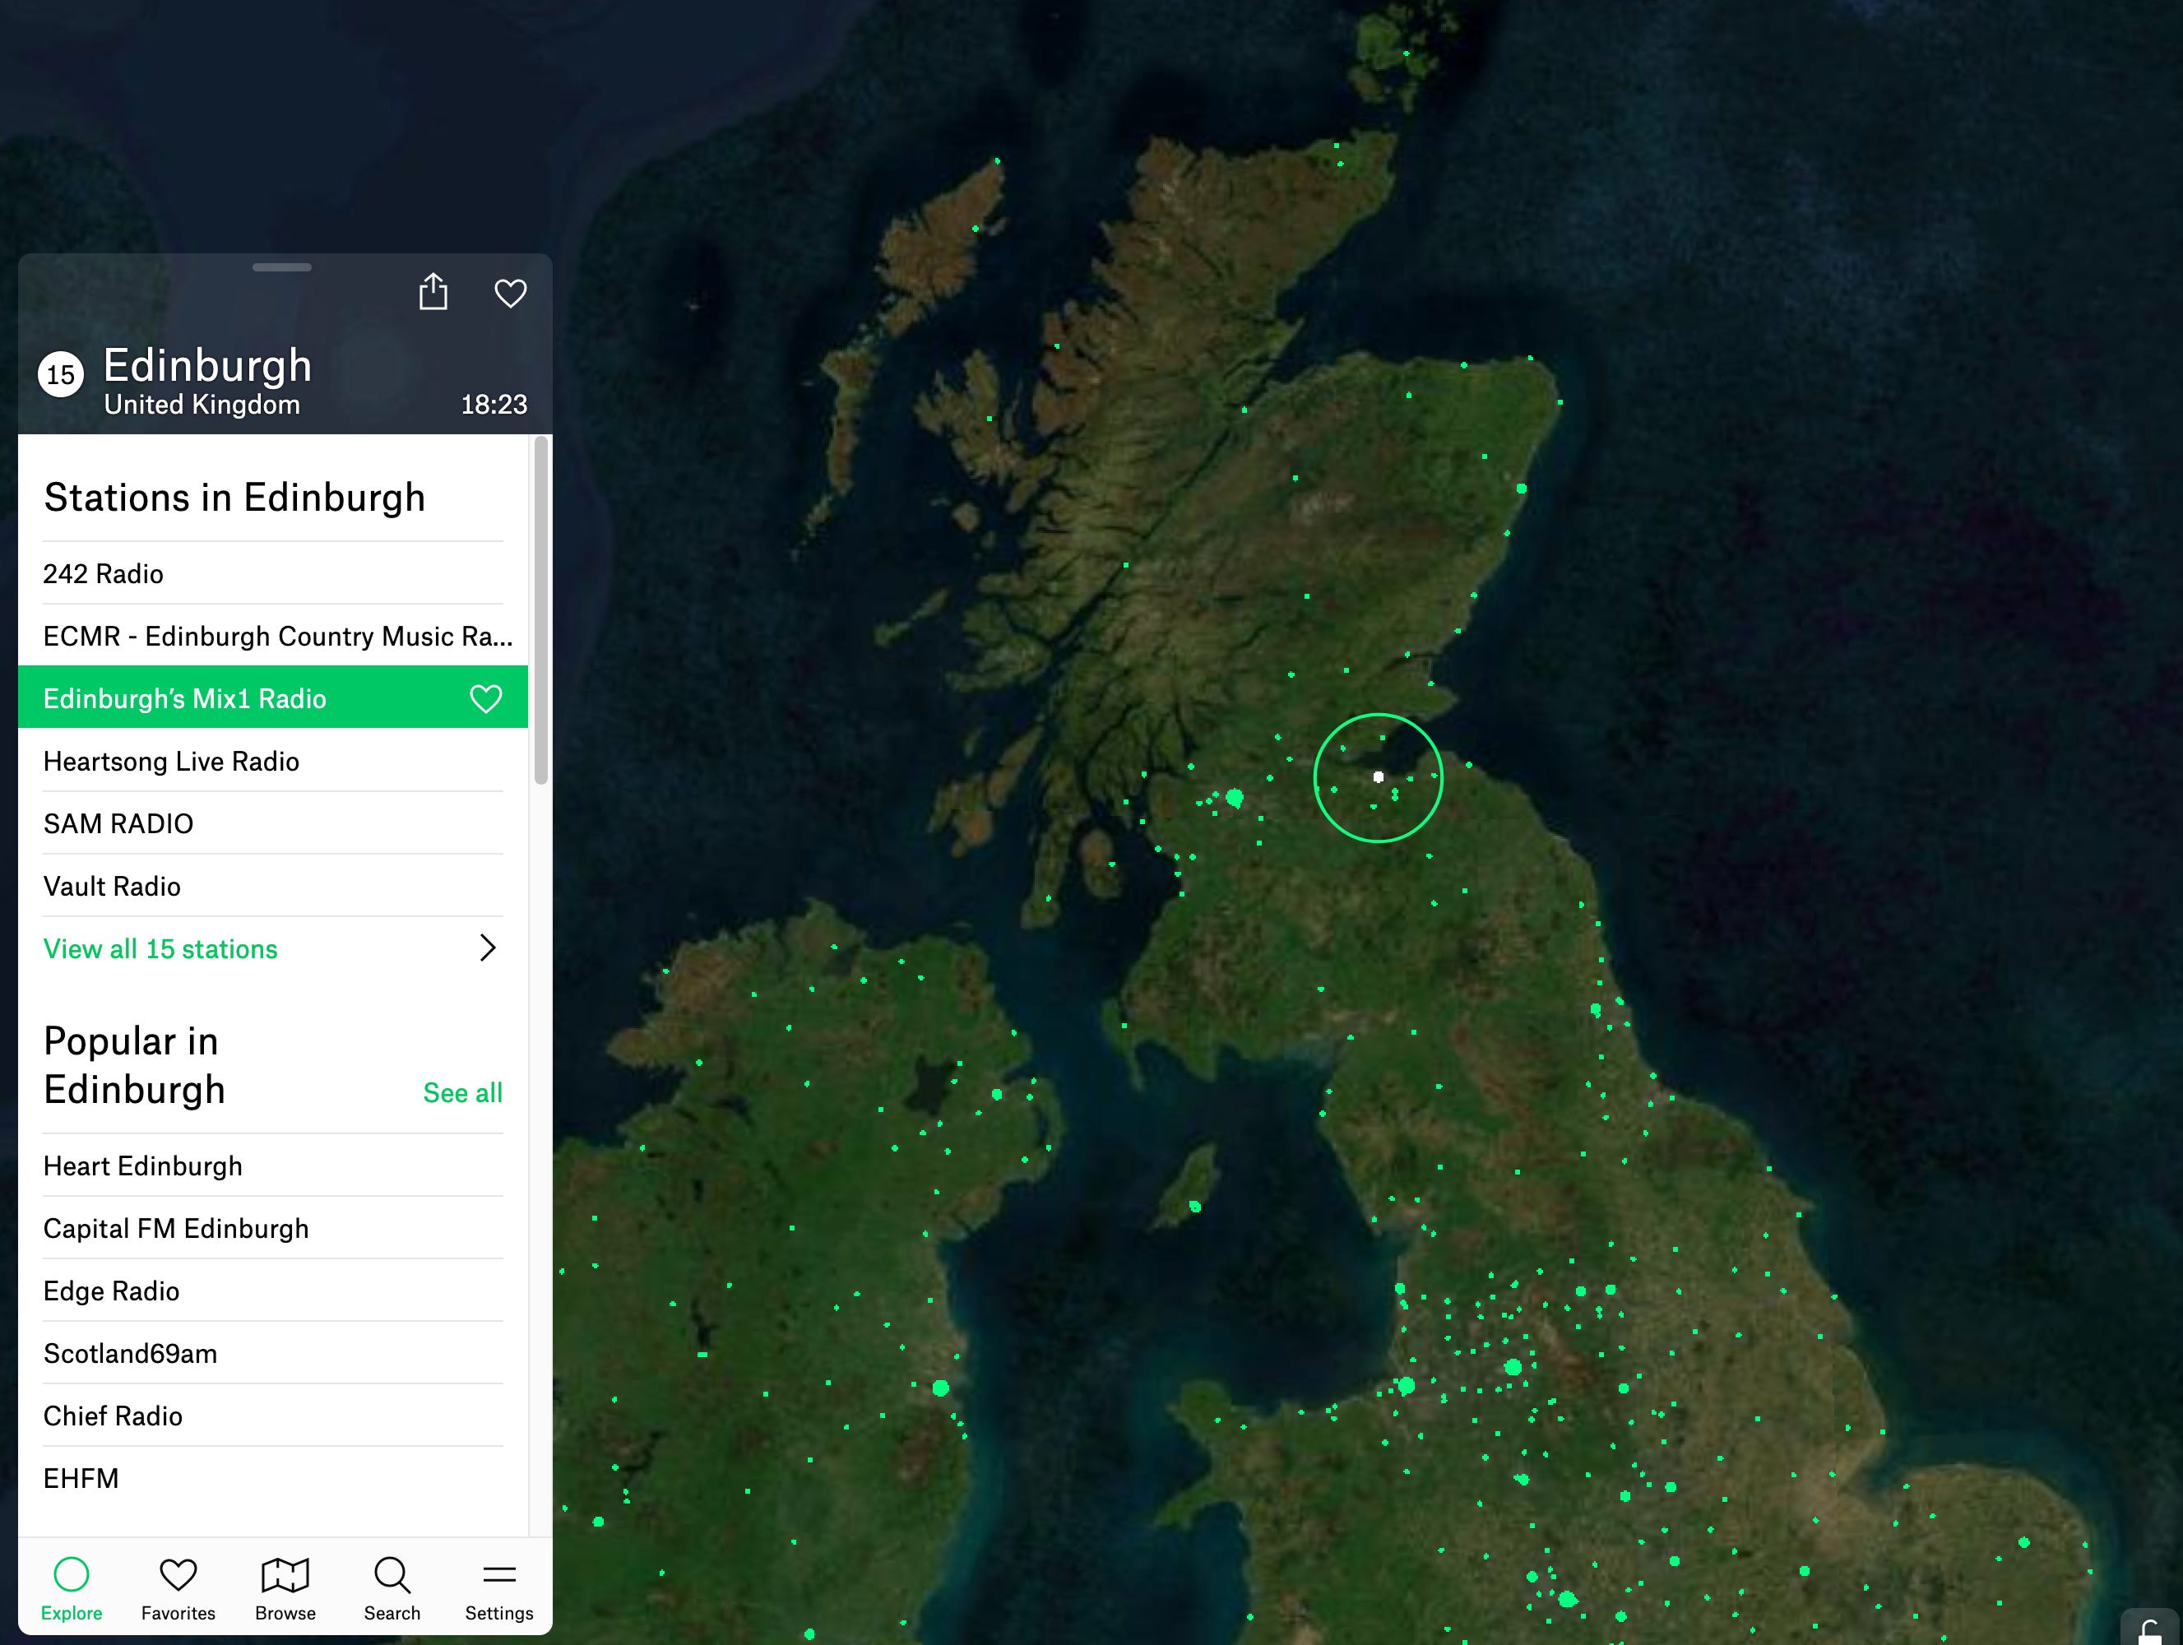Favorite Edinburgh with the header heart icon
This screenshot has width=2183, height=1645.
[510, 293]
